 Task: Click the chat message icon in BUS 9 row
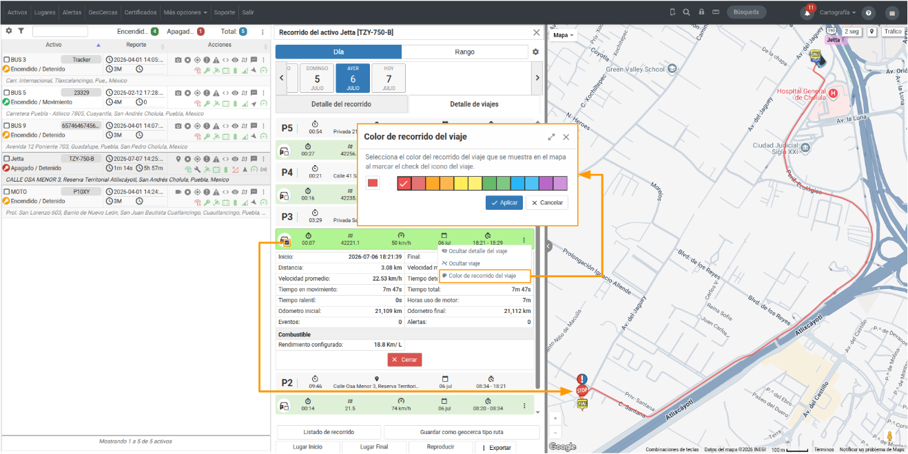[x=254, y=126]
